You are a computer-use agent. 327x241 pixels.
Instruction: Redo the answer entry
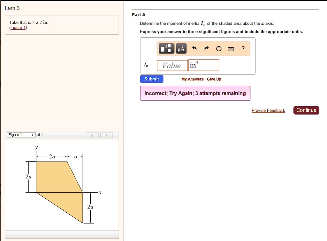207,48
